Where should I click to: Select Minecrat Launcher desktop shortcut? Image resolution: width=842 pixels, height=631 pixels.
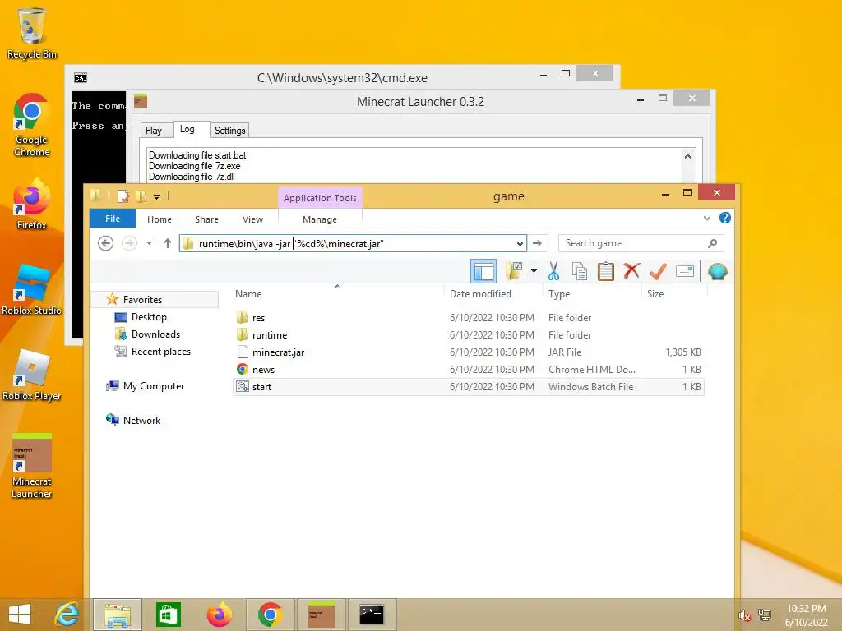coord(31,466)
